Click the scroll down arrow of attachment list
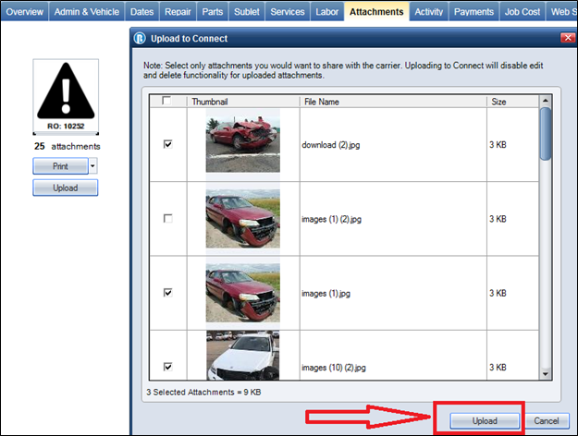578x436 pixels. 546,374
